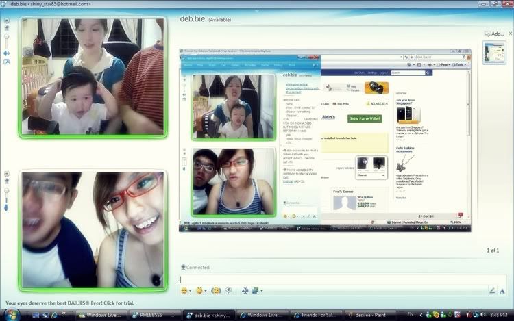This screenshot has height=321, width=514.
Task: Switch to PHEBBSSS taskbar button
Action: 154,315
